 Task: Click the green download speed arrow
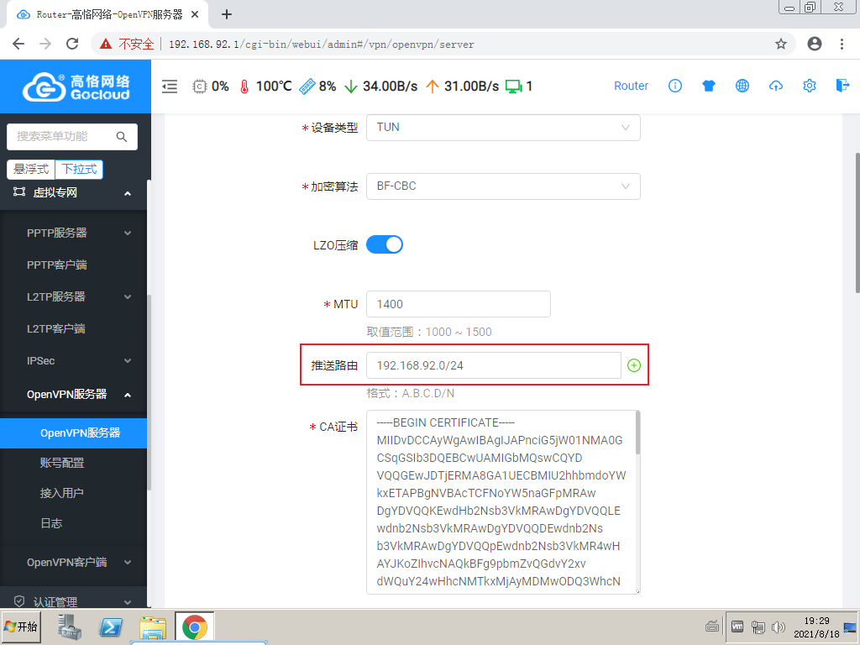(351, 87)
